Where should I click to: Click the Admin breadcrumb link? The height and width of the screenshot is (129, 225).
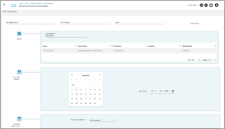(27, 3)
